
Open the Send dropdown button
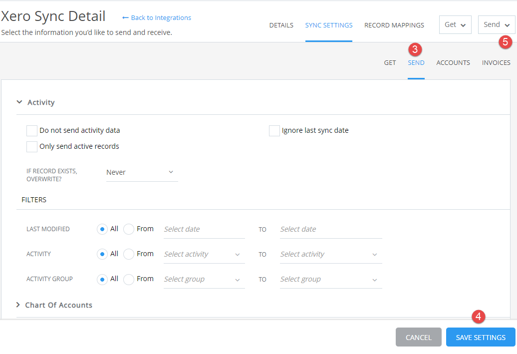point(496,25)
